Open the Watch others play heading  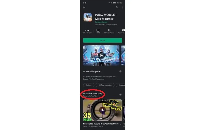coord(93,93)
